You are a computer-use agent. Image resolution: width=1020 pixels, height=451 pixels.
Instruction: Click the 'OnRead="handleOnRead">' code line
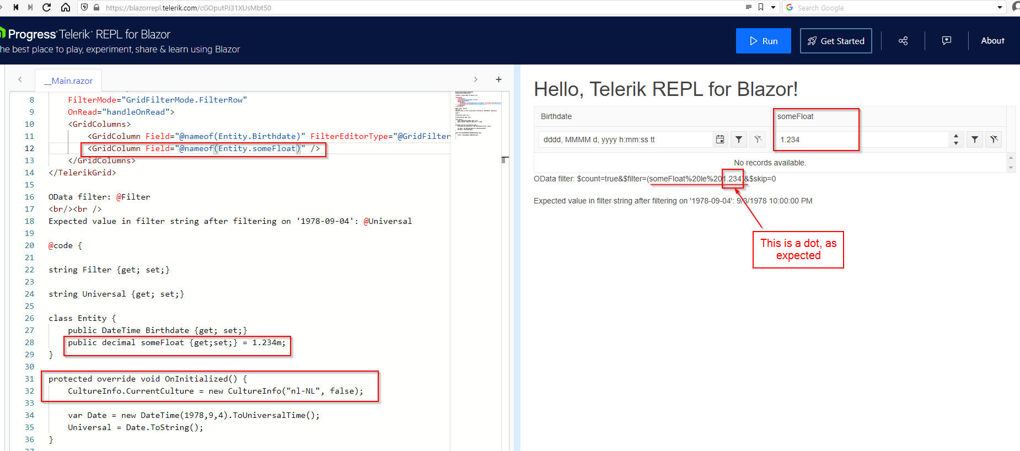tap(121, 112)
